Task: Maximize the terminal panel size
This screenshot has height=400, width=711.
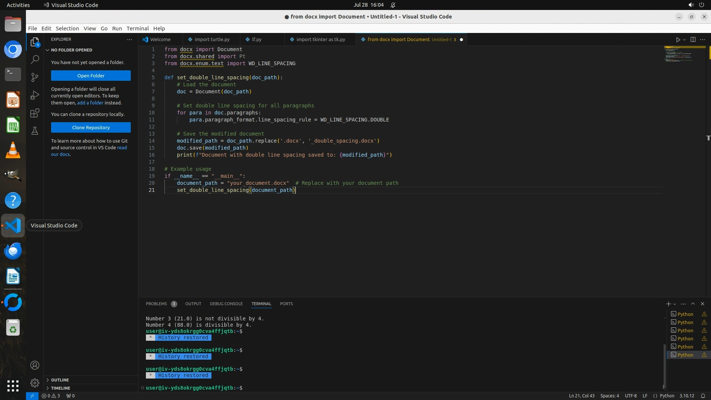Action: point(693,304)
